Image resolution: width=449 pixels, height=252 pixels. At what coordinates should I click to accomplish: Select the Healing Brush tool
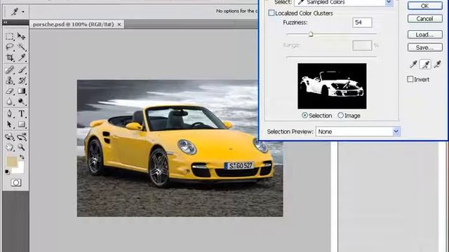pos(9,70)
